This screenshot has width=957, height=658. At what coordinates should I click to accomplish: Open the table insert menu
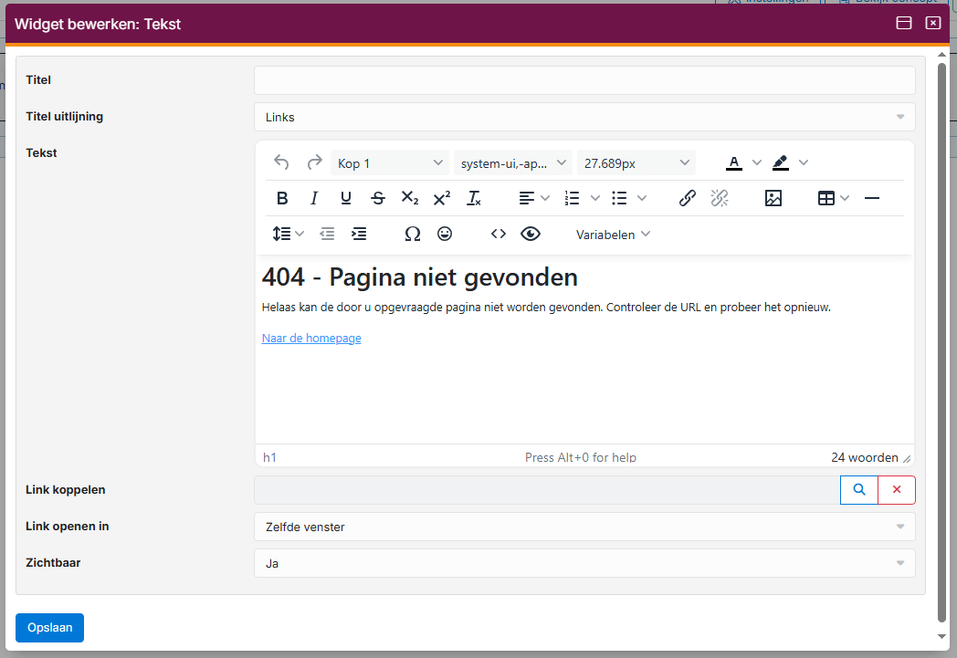826,198
